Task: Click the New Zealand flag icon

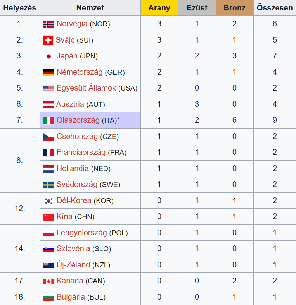Action: (x=48, y=265)
